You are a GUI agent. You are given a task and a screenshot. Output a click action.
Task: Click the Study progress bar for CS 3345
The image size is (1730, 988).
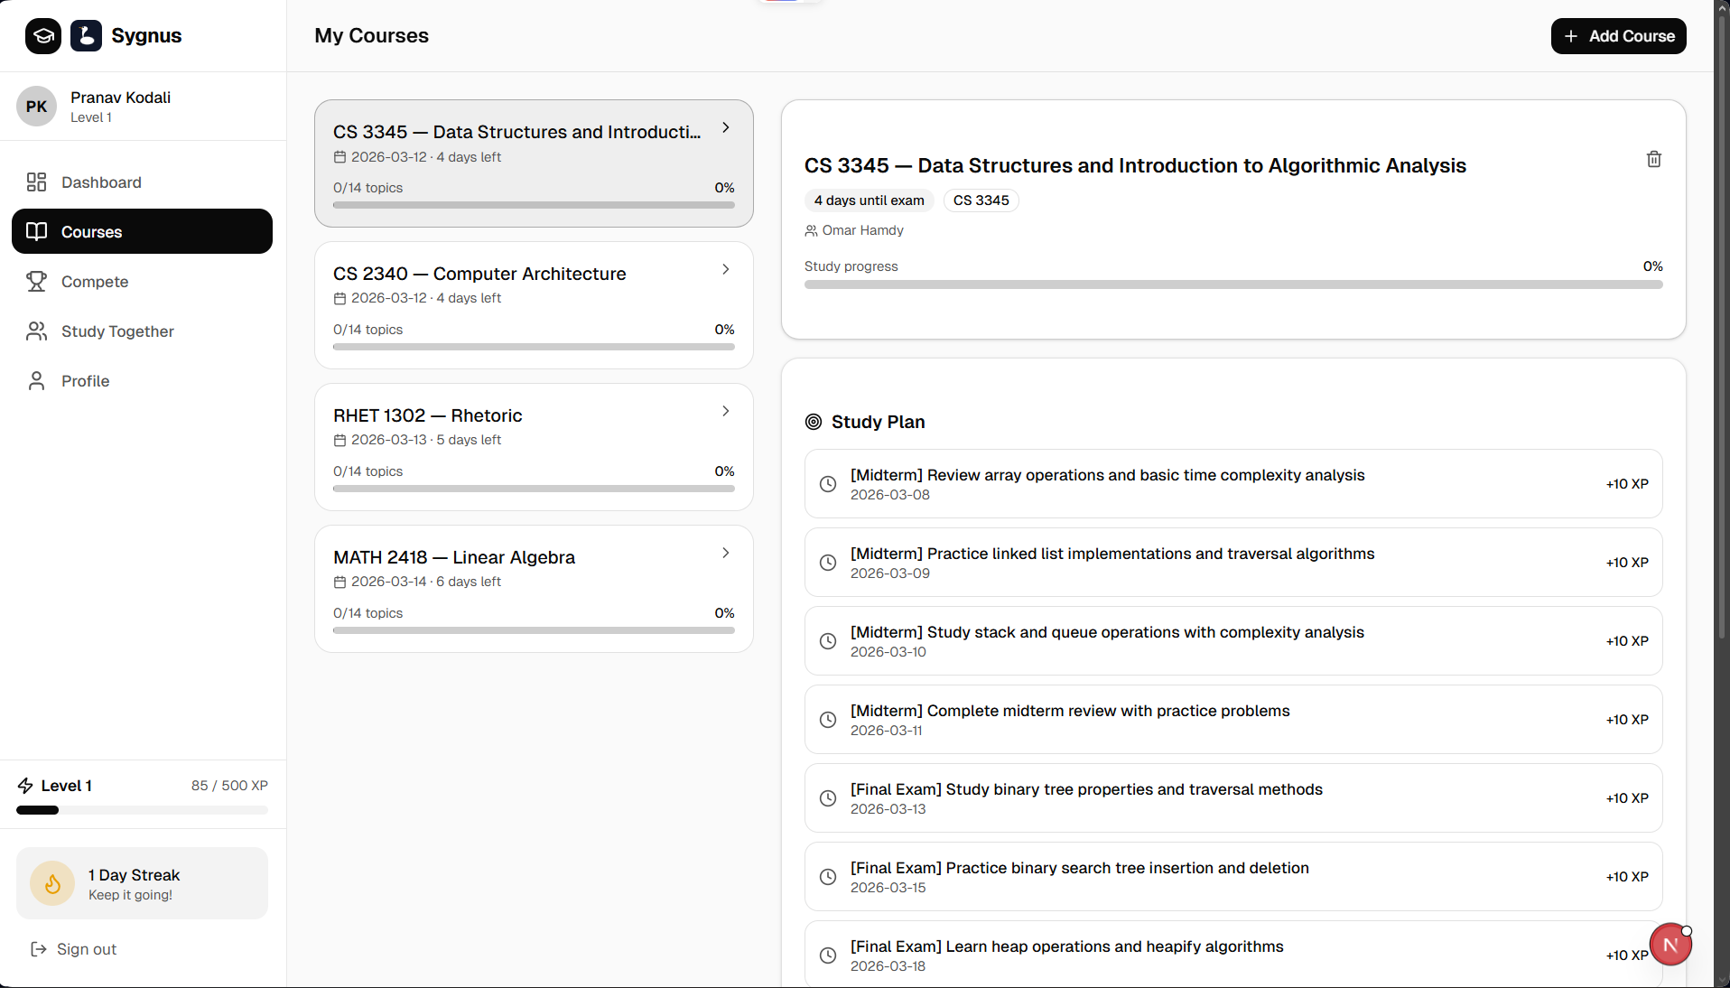point(1232,284)
